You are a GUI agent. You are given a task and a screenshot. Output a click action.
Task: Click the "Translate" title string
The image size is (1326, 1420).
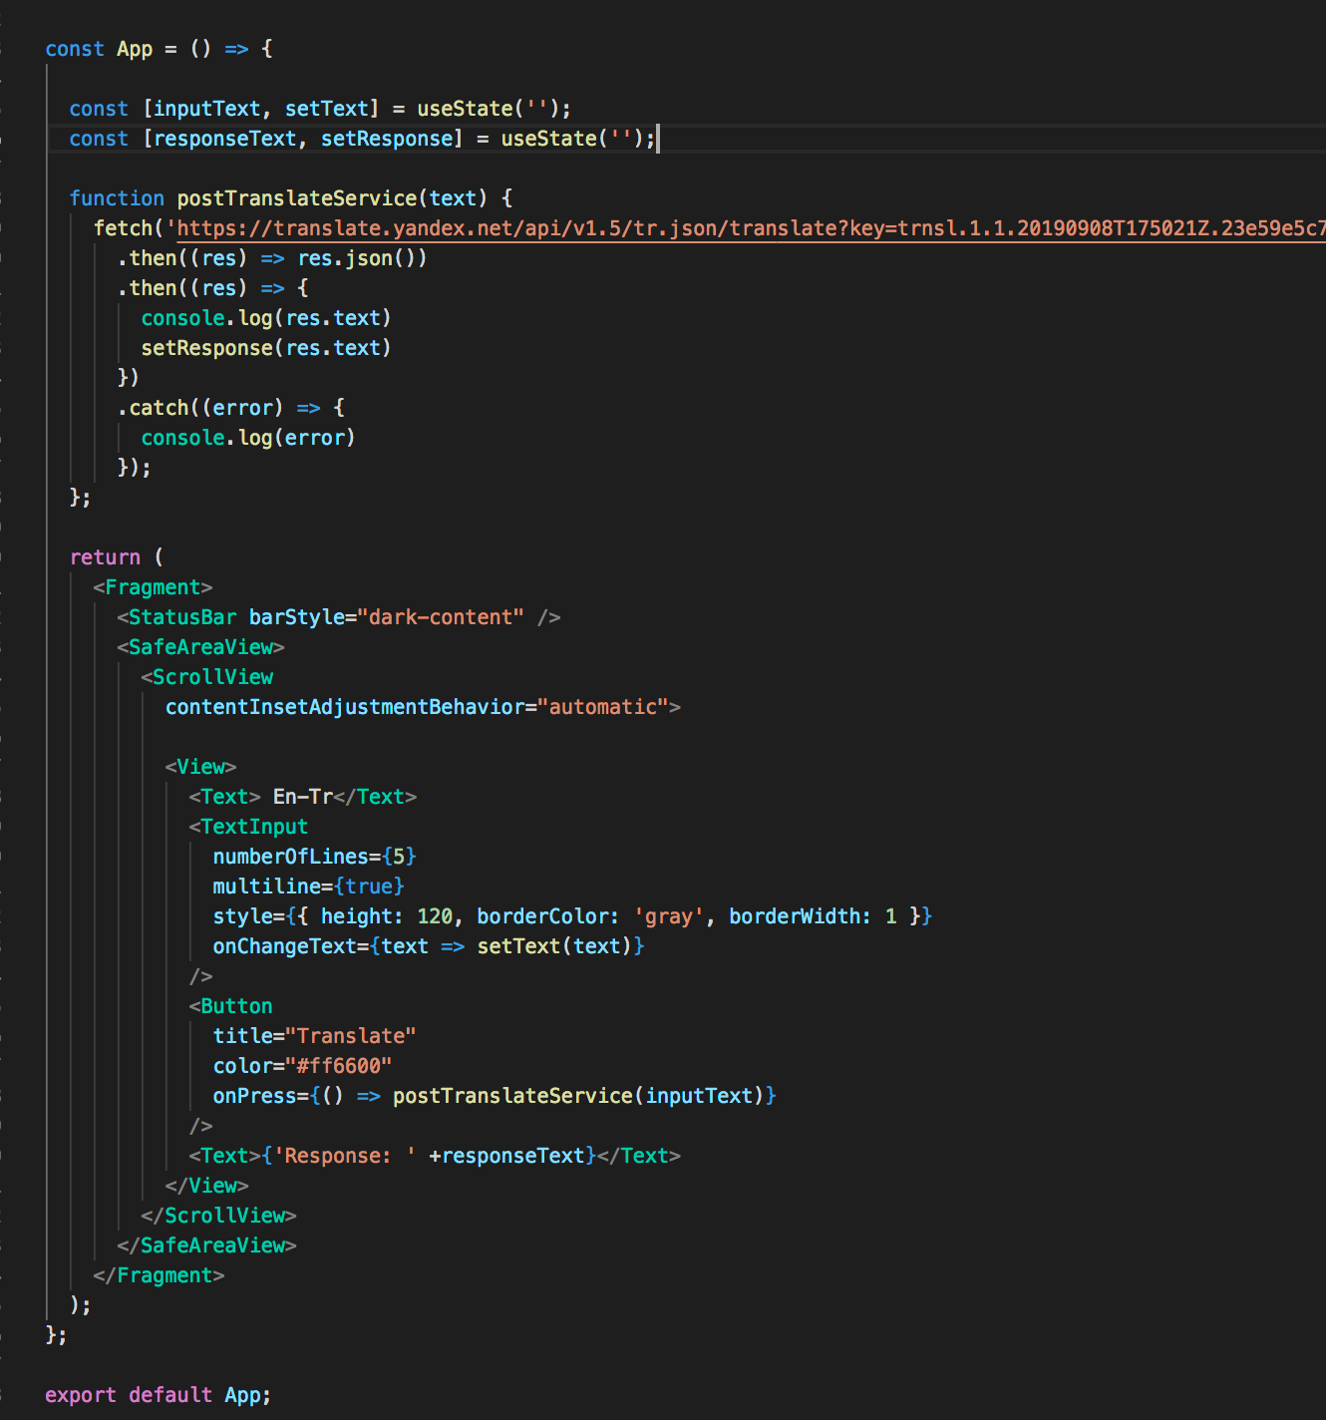coord(351,1036)
